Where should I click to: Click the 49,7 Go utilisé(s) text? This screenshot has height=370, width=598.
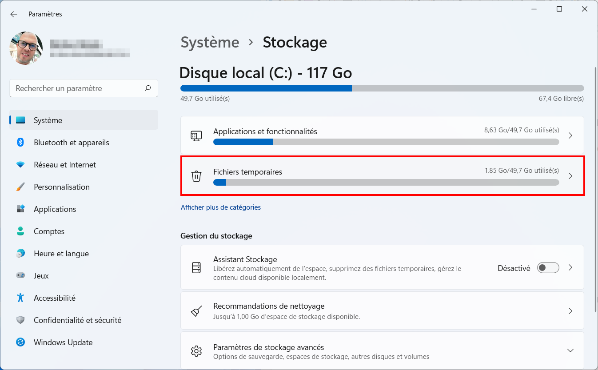205,99
